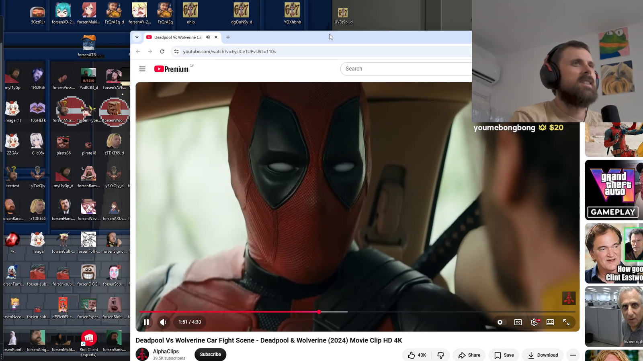The image size is (643, 361).
Task: Go back with Chrome's back arrow
Action: (x=138, y=51)
